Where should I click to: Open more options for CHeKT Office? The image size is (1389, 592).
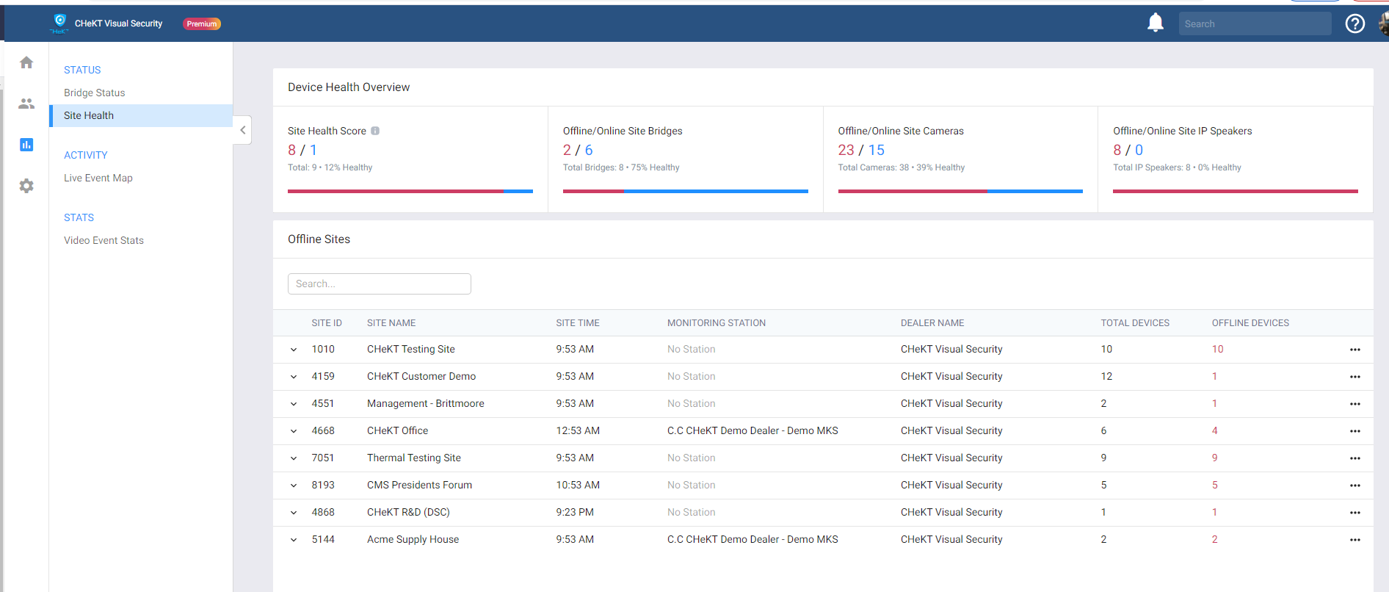pos(1354,431)
